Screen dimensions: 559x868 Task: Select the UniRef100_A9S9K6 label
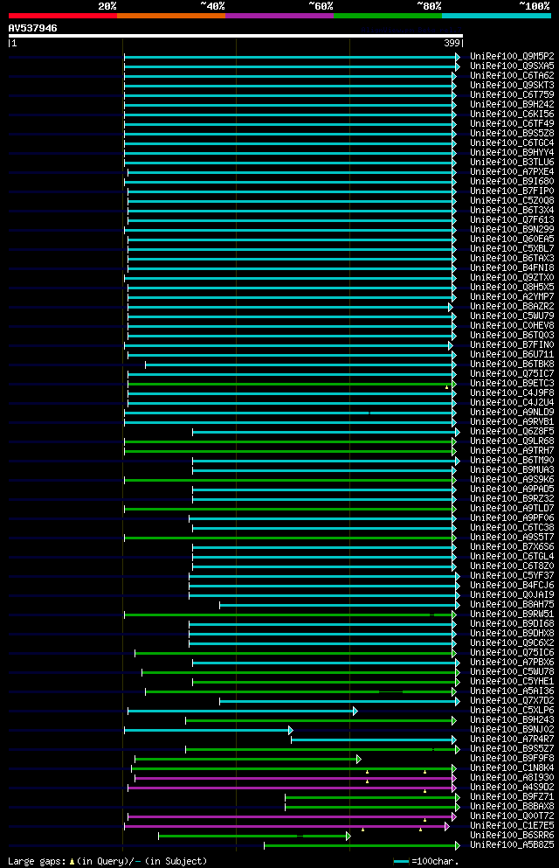[x=512, y=479]
